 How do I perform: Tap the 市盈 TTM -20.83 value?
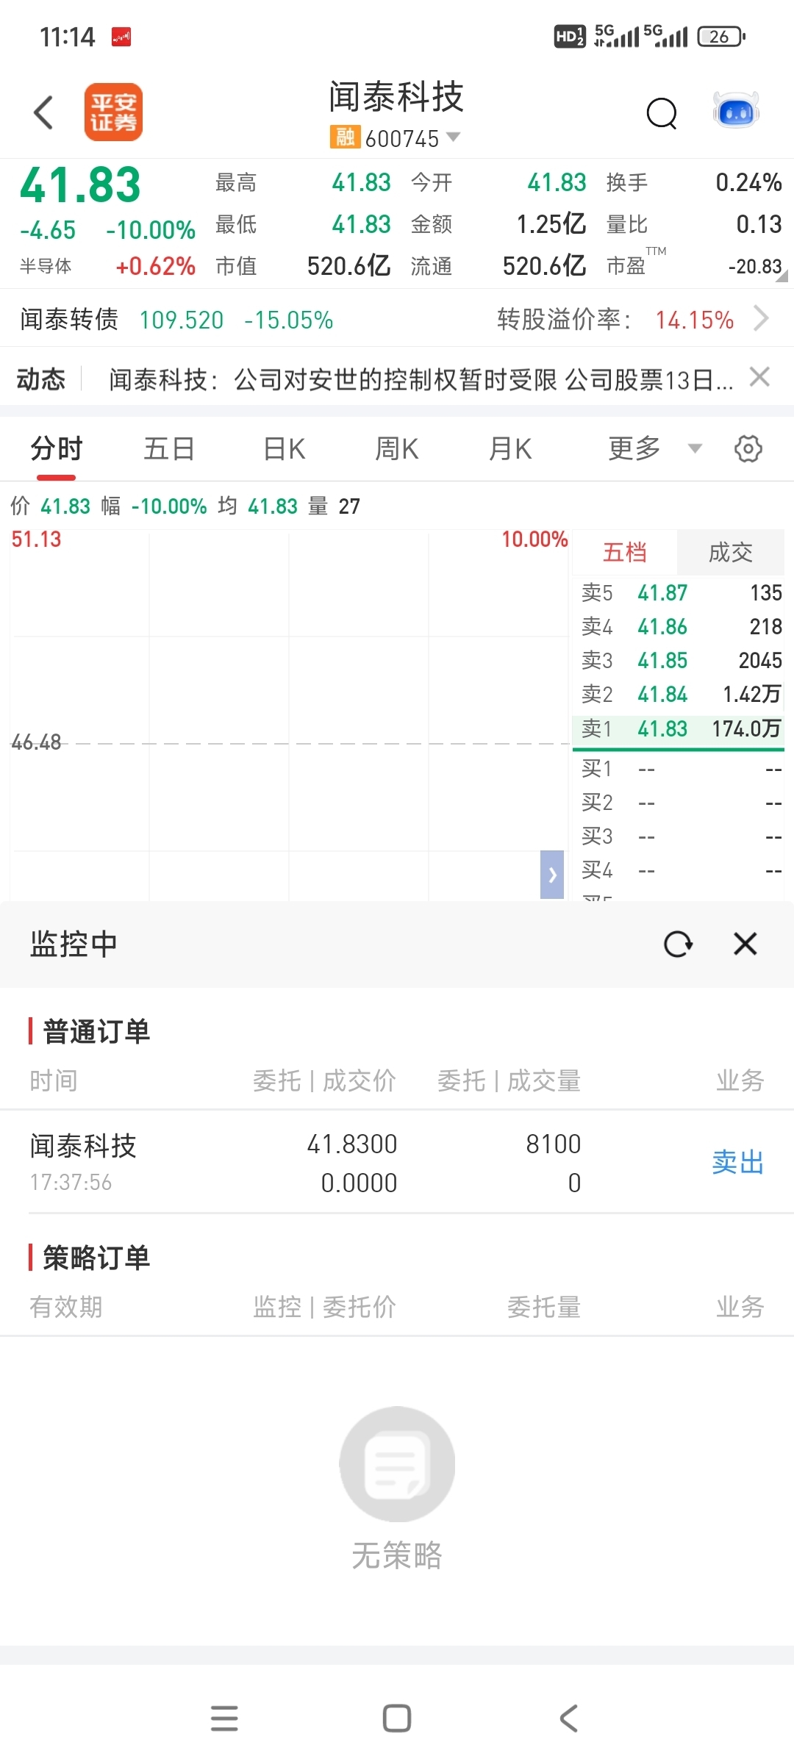754,266
